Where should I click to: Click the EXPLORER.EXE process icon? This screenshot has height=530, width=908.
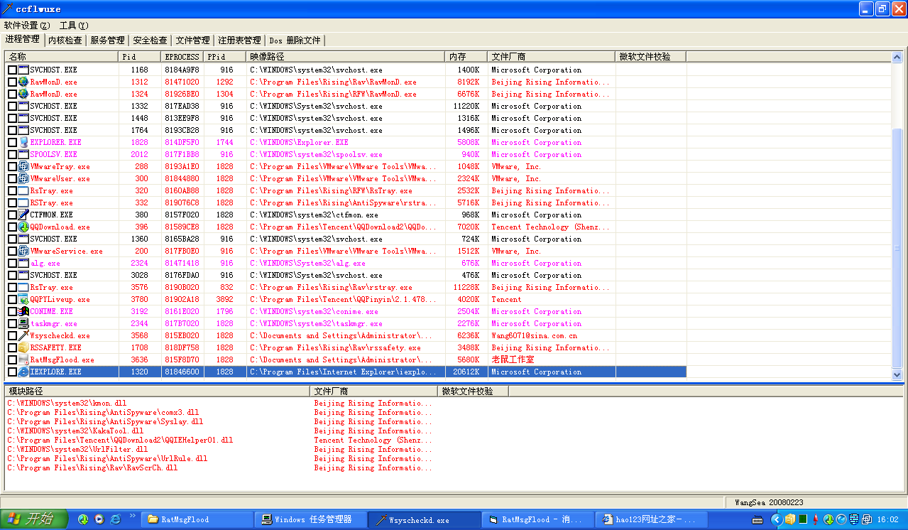click(x=23, y=142)
